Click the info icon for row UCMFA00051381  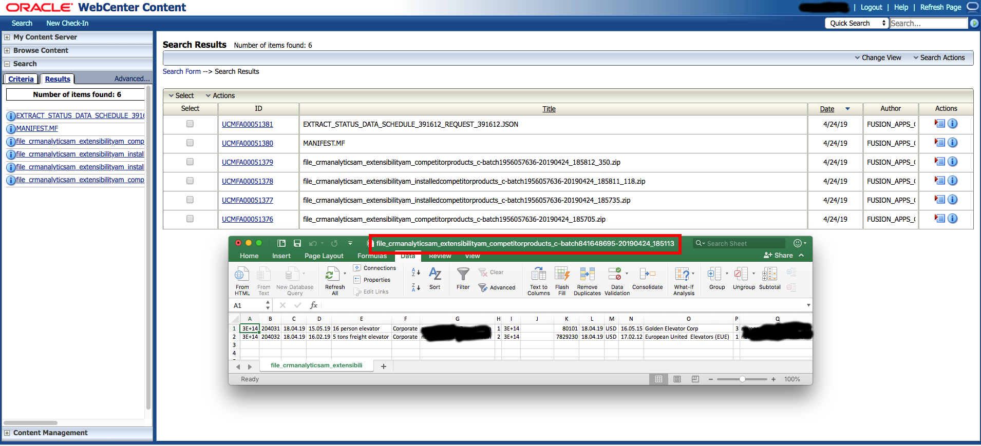pos(952,124)
